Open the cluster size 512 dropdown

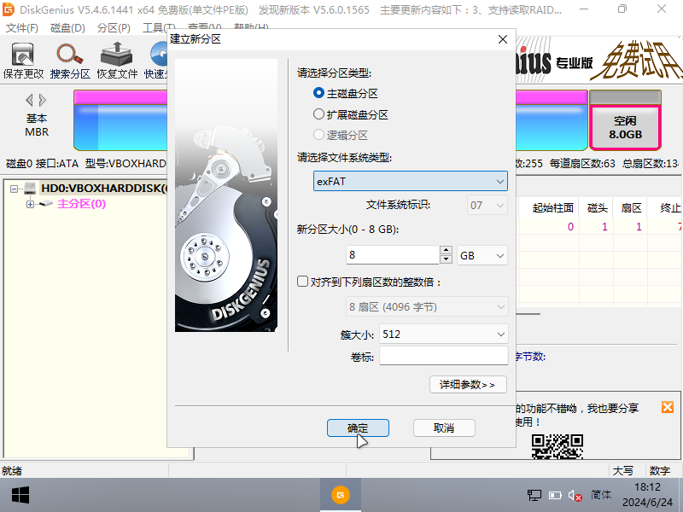(443, 335)
